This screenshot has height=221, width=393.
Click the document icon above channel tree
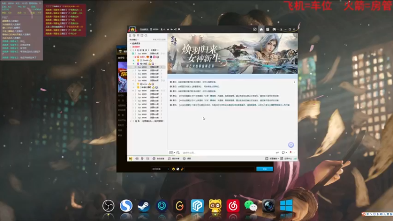point(142,35)
